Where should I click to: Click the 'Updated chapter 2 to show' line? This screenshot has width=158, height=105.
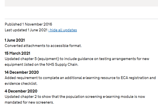point(75,97)
